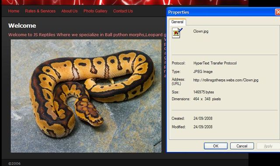Go to the About Us page
280x166 pixels.
click(x=70, y=11)
